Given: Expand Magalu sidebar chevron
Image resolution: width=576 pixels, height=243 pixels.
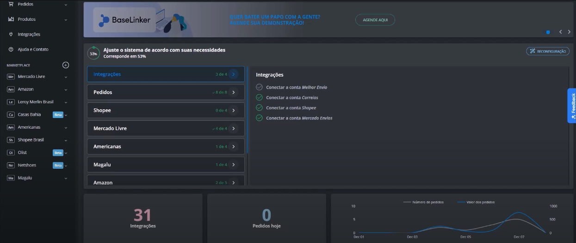Looking at the screenshot, I should (x=66, y=178).
